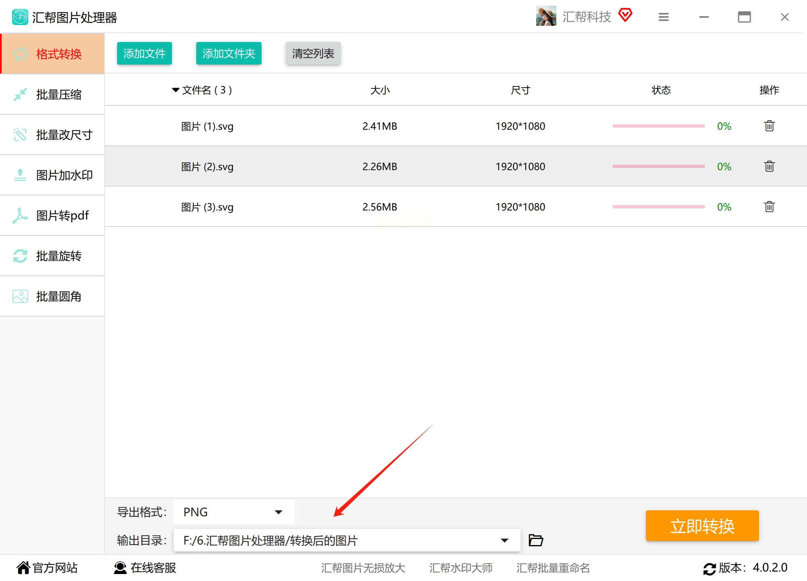Click the 添加文件 button
This screenshot has width=807, height=581.
(144, 53)
